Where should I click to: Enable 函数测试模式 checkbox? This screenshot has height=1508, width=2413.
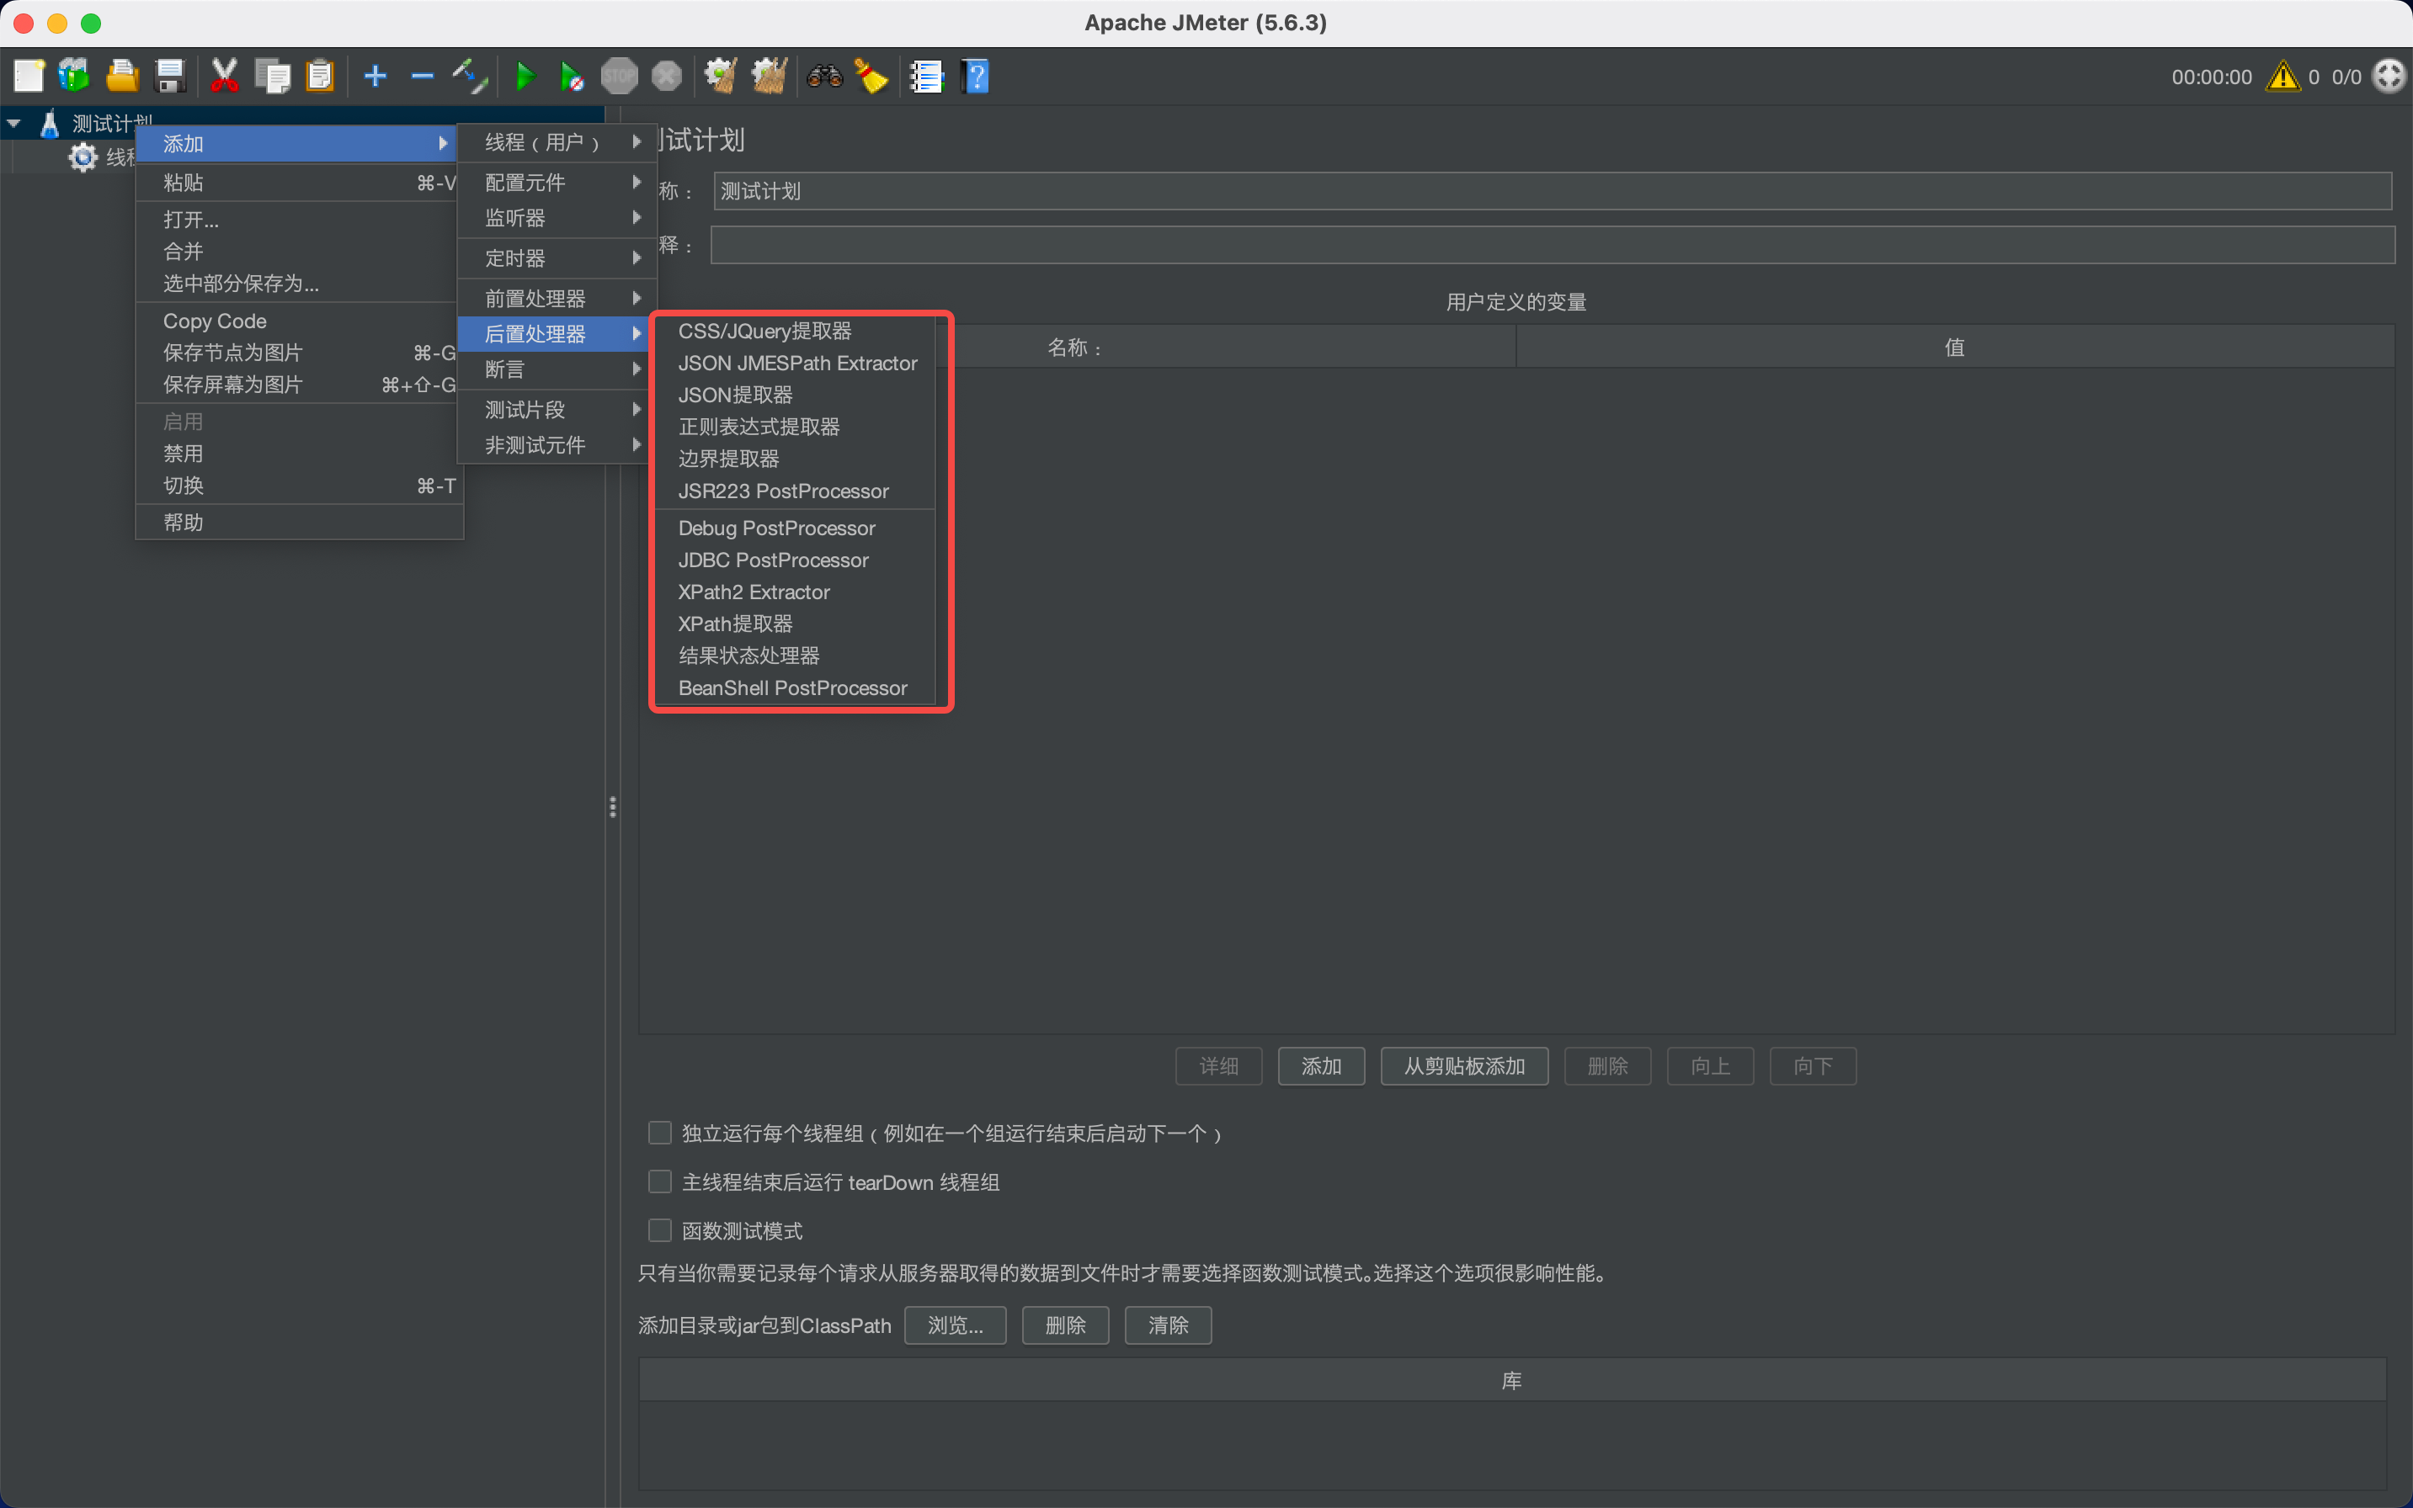pyautogui.click(x=659, y=1231)
